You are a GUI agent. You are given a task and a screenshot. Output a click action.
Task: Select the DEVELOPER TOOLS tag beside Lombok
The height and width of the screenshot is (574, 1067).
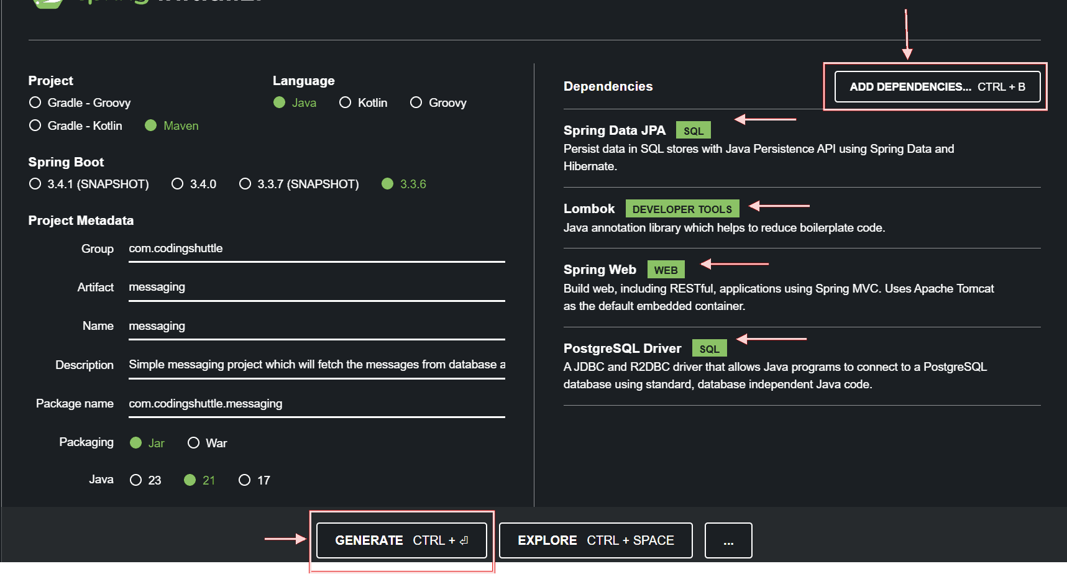point(682,209)
